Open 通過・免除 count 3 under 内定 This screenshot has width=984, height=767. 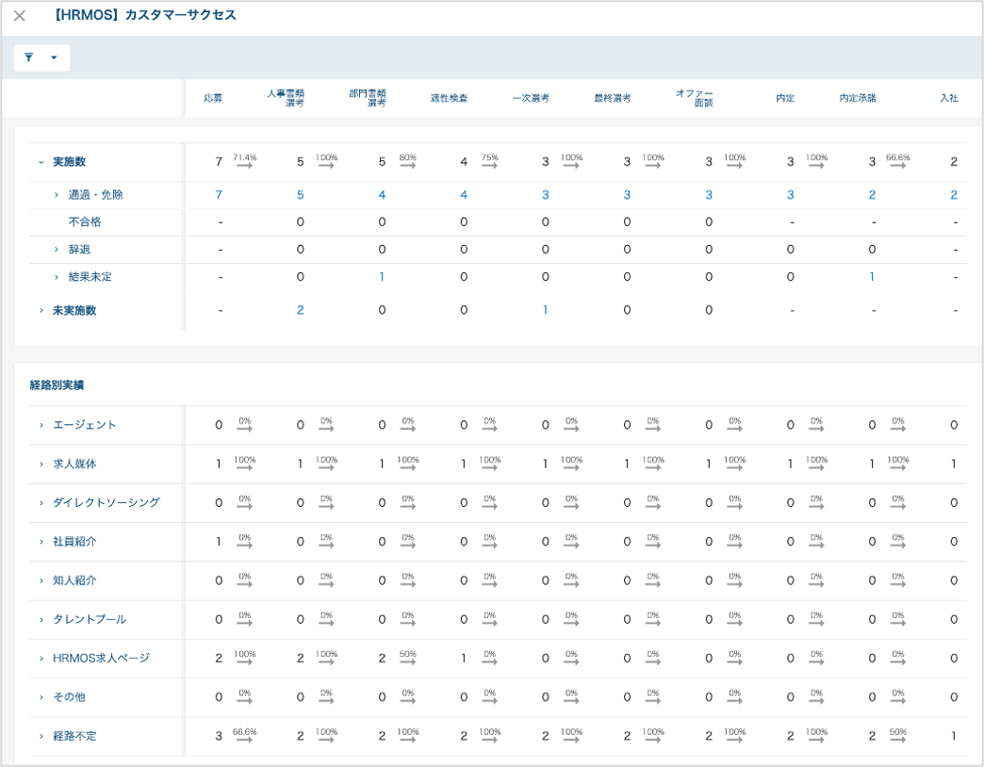(790, 195)
